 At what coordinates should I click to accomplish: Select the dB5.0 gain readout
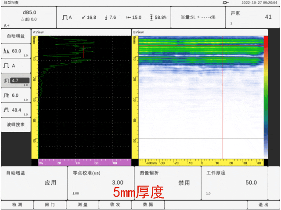point(29,13)
